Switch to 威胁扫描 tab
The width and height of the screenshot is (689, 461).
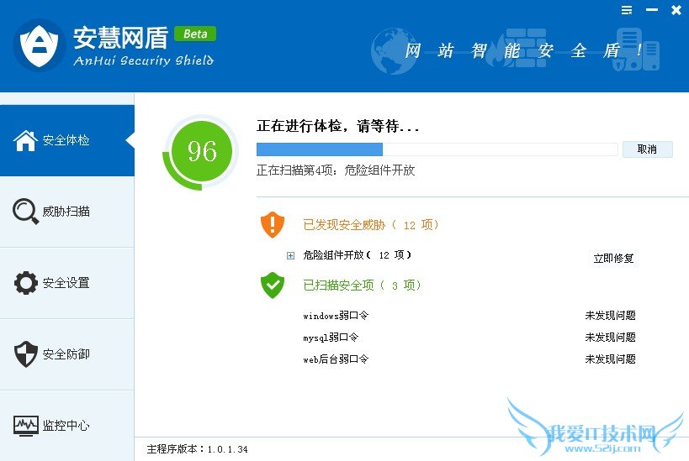pos(67,212)
